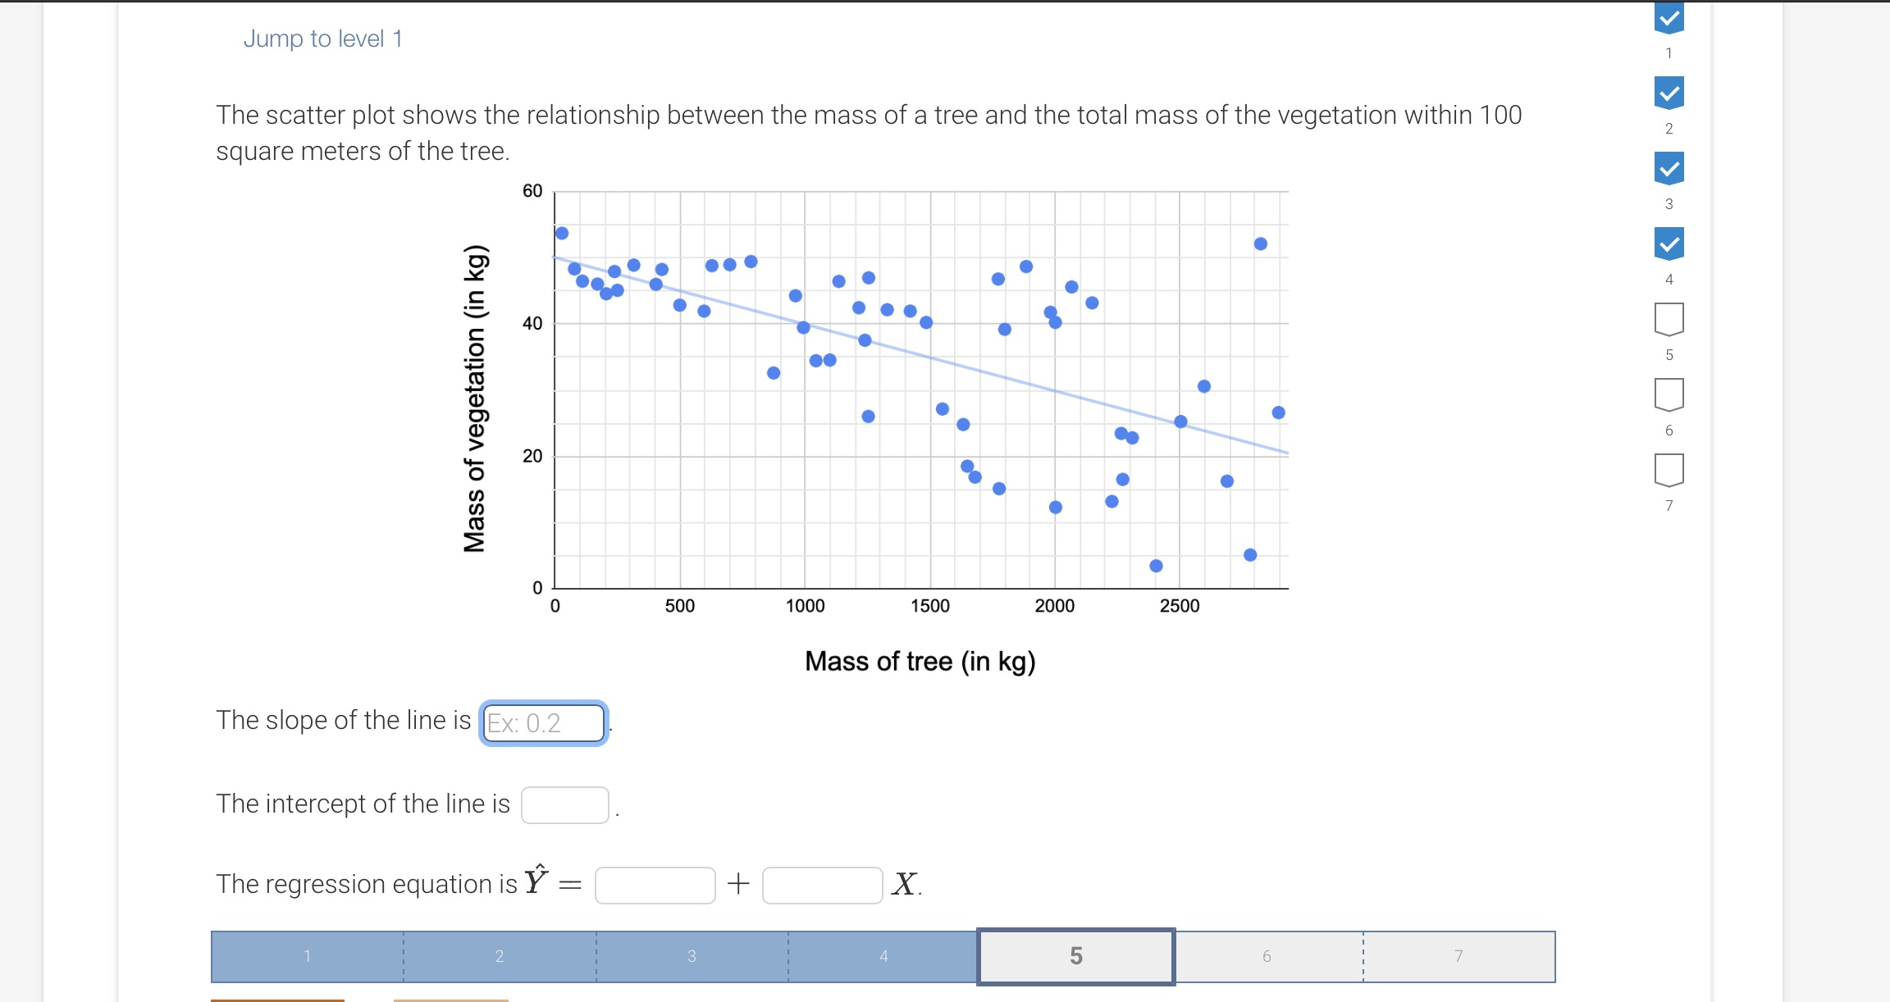Switch to activity step 3 in progress bar
The width and height of the screenshot is (1890, 1002).
[x=692, y=955]
